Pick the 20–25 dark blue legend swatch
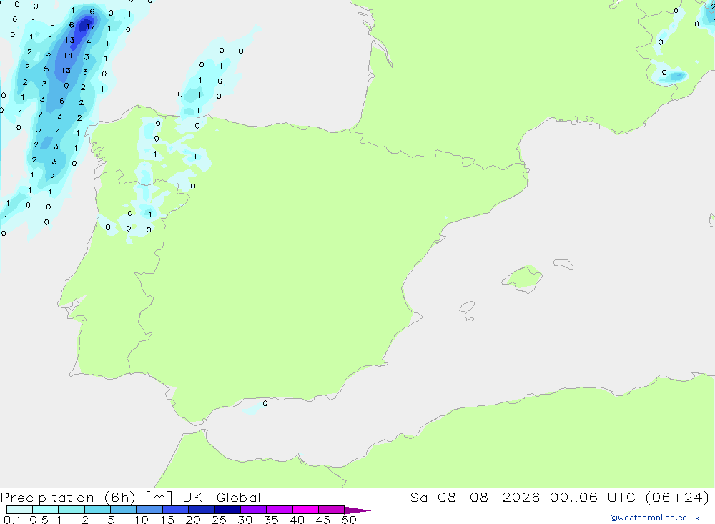 pos(201,510)
